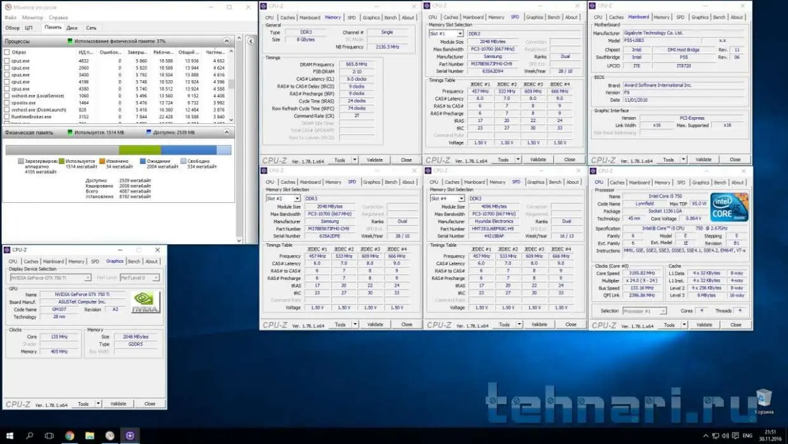Toggle the Образ select-all header checkbox

[x=7, y=52]
